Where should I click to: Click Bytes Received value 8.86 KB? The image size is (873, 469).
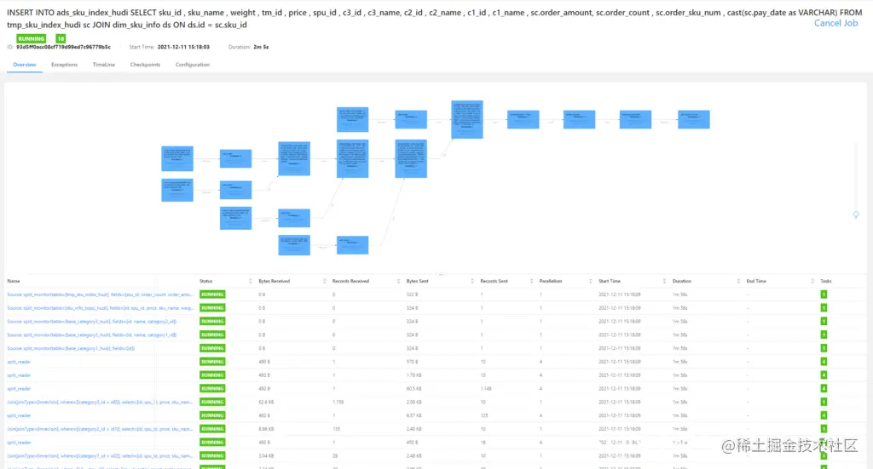coord(266,429)
